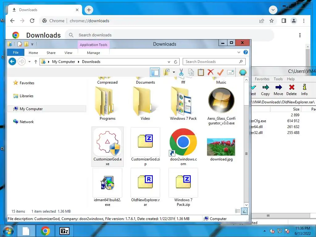The width and height of the screenshot is (316, 237).
Task: Click the Chrome Search downloads field
Action: [169, 35]
